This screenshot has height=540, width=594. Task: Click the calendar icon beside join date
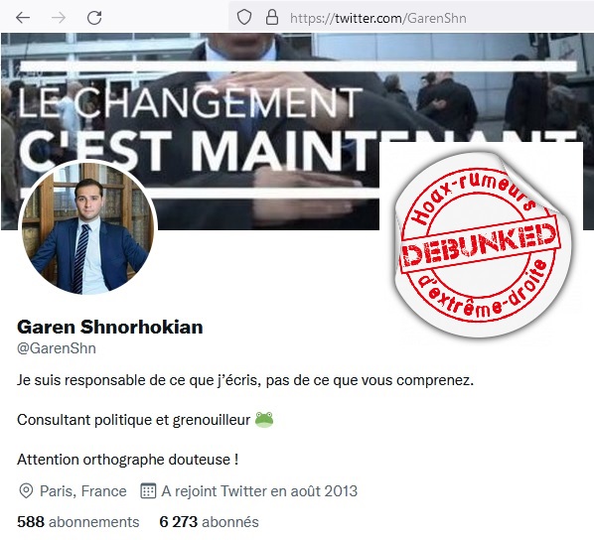(148, 491)
